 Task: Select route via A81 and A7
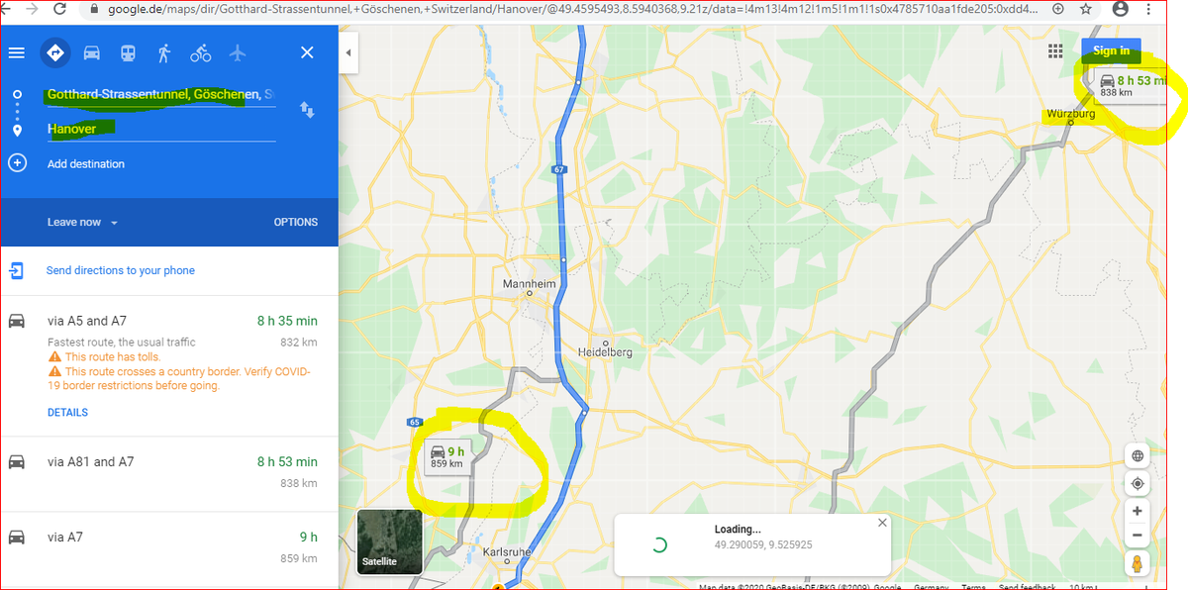point(169,474)
